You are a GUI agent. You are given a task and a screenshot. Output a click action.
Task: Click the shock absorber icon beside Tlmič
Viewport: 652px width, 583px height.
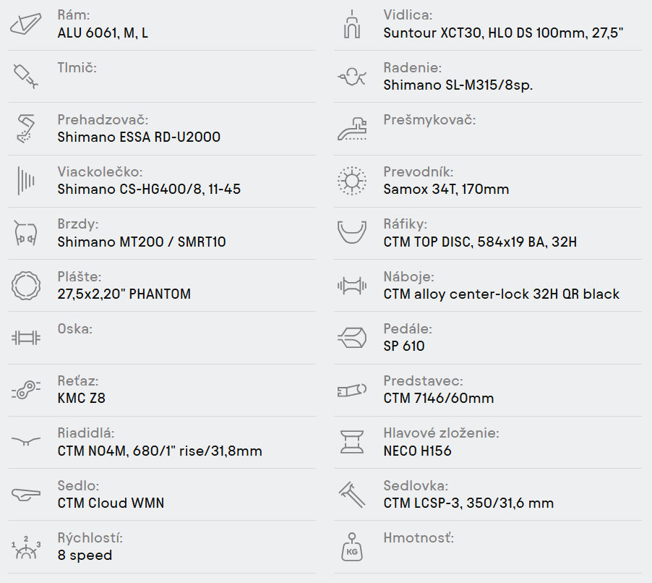coord(26,77)
